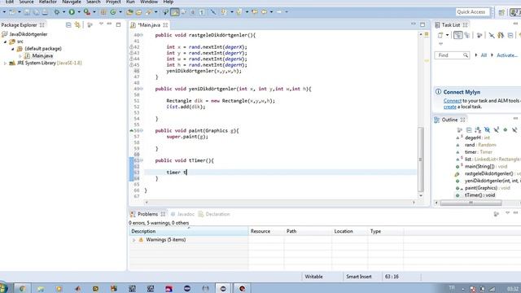The image size is (521, 293).
Task: Open the New Java Class dropdown arrow
Action: pos(120,12)
